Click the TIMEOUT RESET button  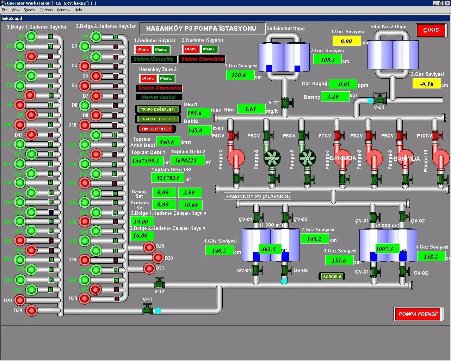click(x=156, y=129)
